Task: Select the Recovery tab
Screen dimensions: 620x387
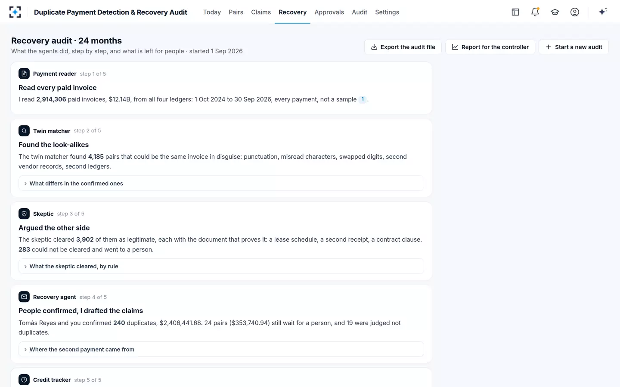Action: pos(292,12)
